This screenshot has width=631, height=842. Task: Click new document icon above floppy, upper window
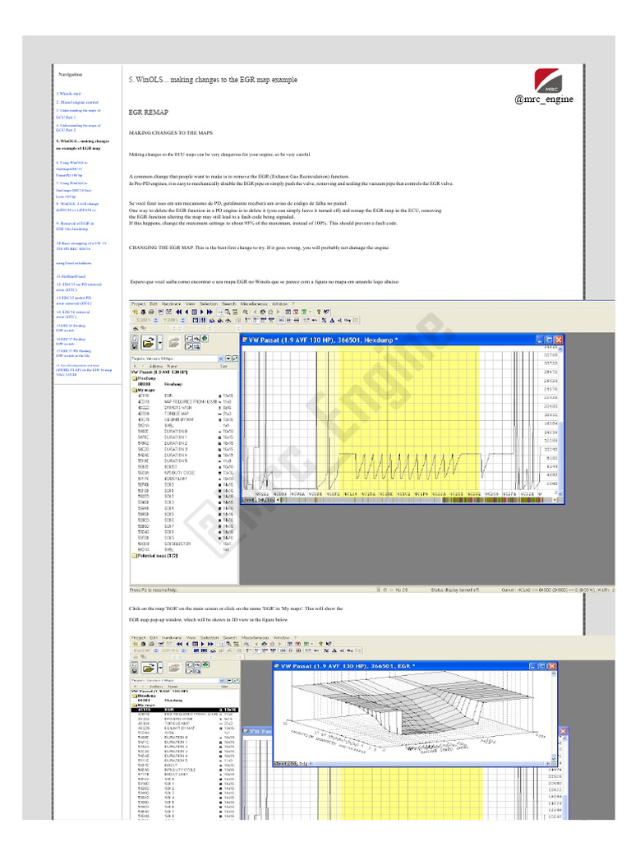point(134,339)
